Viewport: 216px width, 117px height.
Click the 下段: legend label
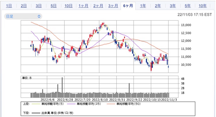tap(26, 113)
